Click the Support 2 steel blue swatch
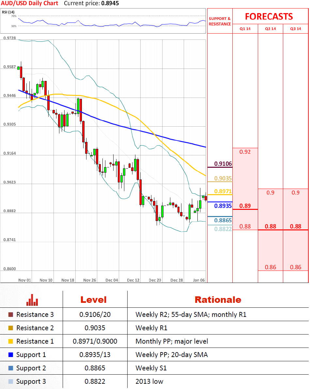 (11, 368)
